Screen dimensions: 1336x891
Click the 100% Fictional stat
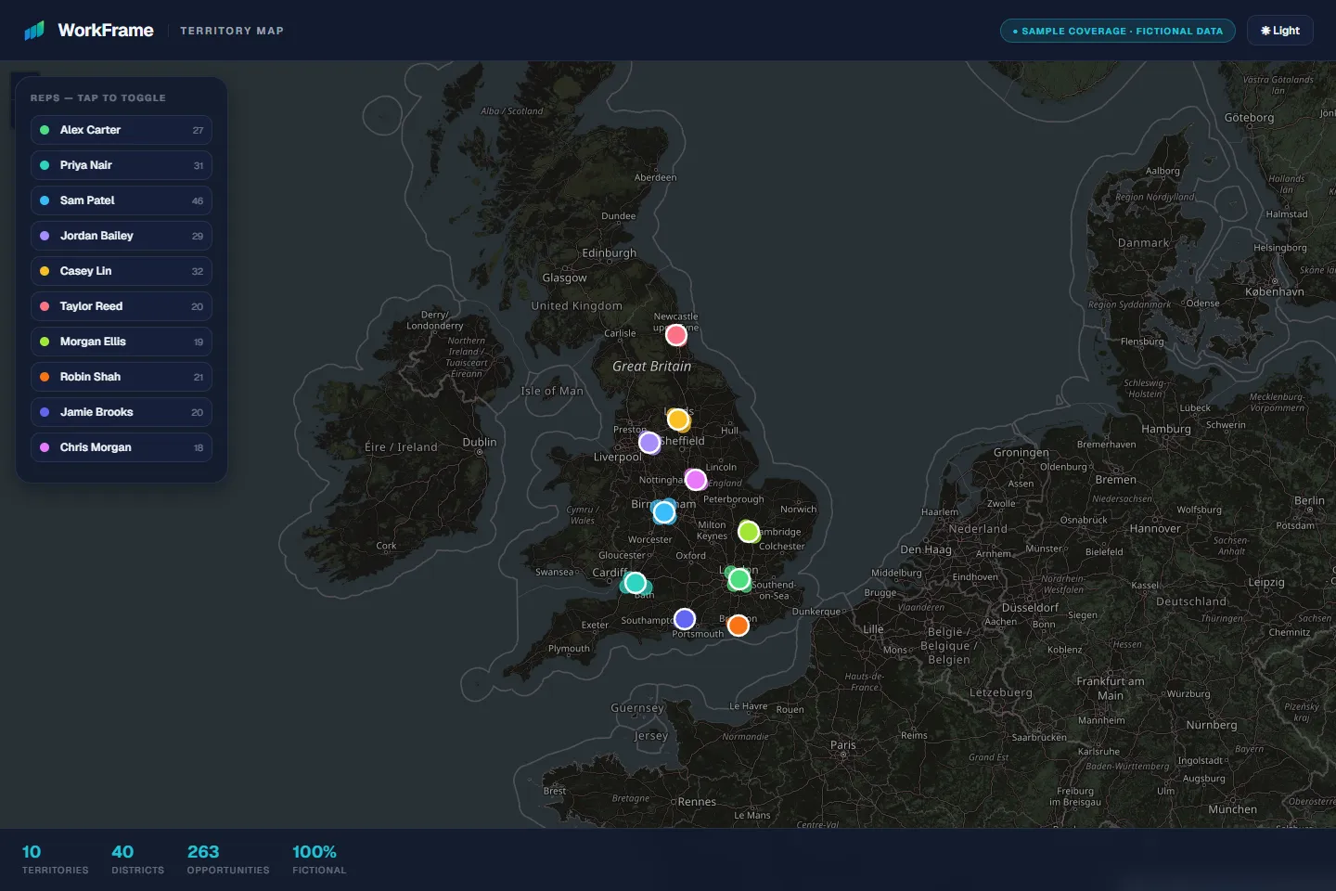click(319, 859)
